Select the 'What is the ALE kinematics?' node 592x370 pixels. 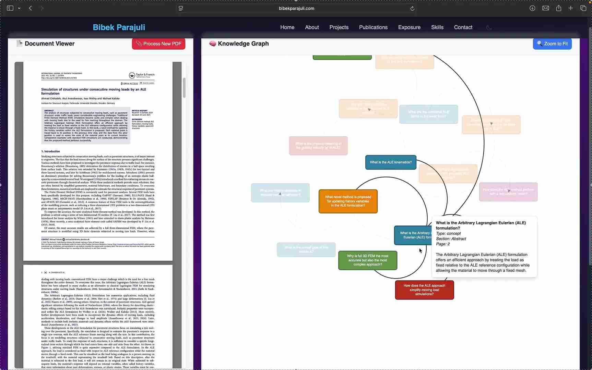click(391, 162)
